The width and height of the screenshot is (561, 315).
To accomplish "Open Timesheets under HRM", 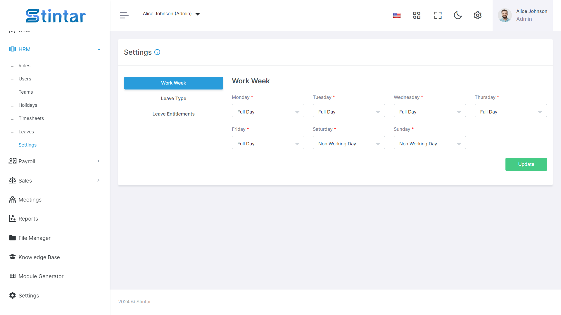I will pyautogui.click(x=31, y=118).
